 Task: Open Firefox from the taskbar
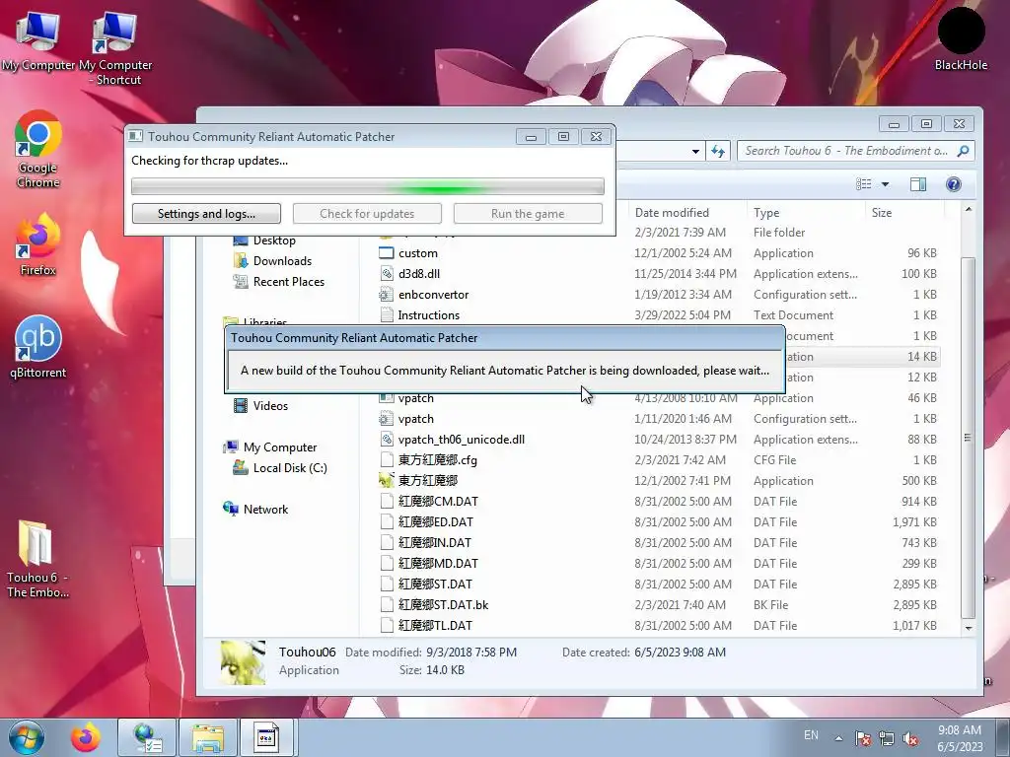pos(86,737)
